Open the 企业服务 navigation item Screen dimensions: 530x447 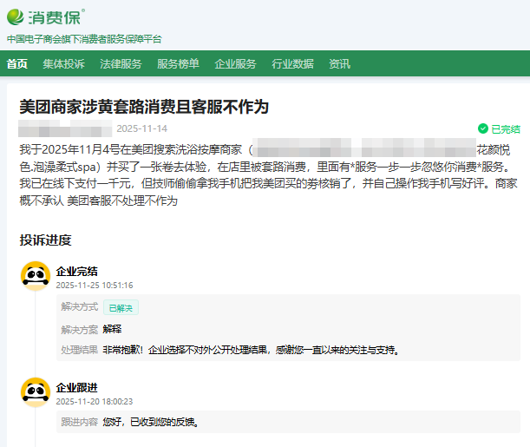point(235,63)
